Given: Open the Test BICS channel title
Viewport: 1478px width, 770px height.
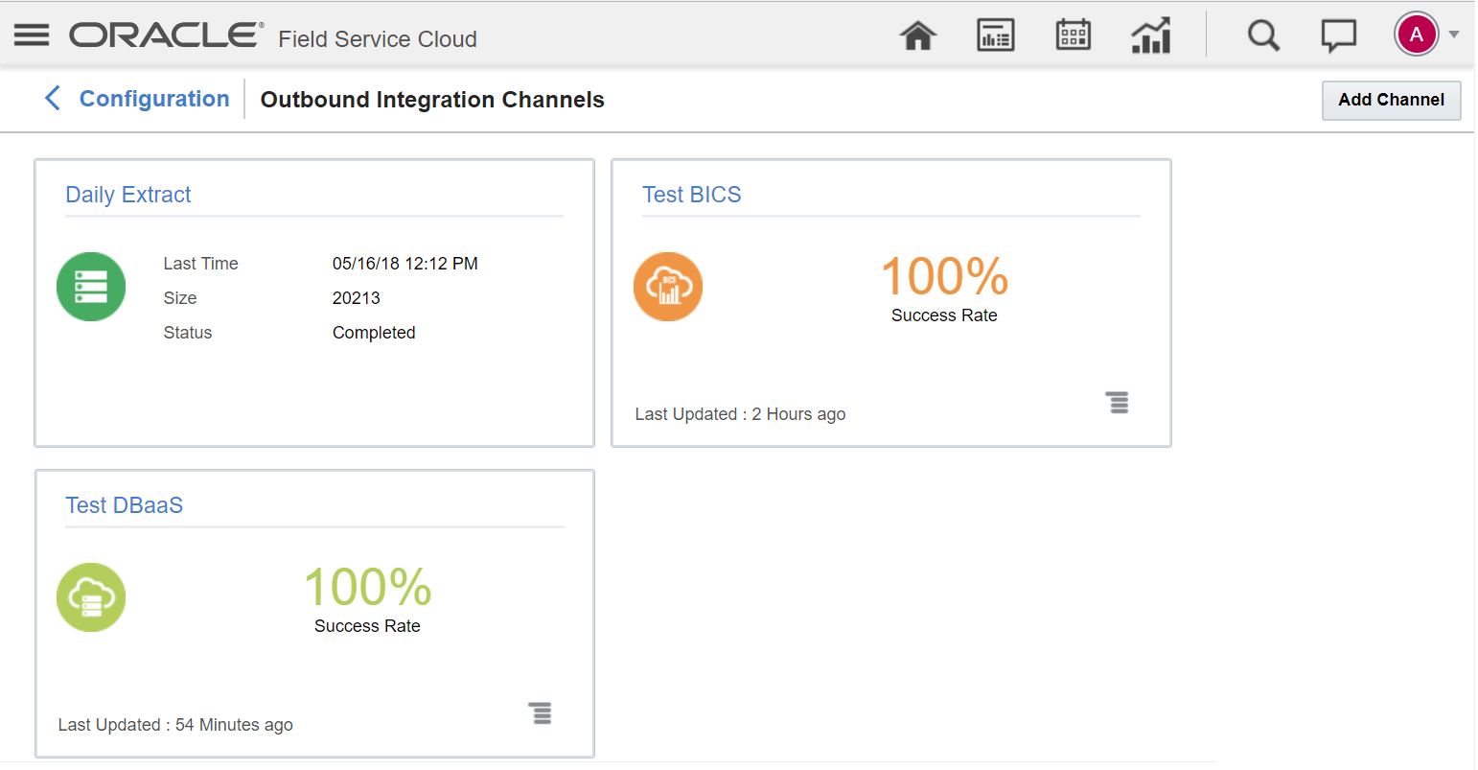Looking at the screenshot, I should [x=692, y=195].
